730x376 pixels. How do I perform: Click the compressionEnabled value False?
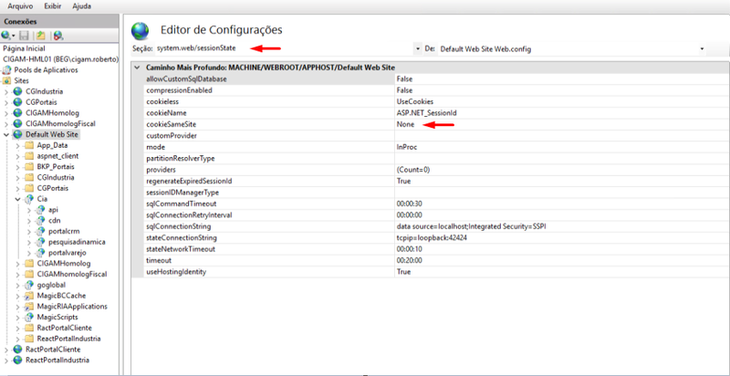[404, 90]
